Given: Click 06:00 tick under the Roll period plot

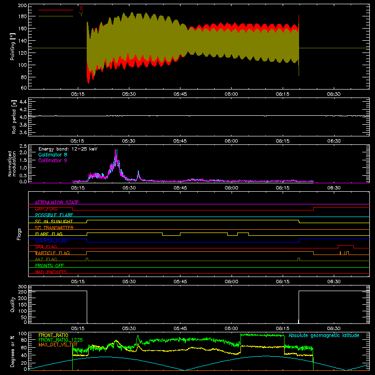Looking at the screenshot, I should pyautogui.click(x=231, y=141).
